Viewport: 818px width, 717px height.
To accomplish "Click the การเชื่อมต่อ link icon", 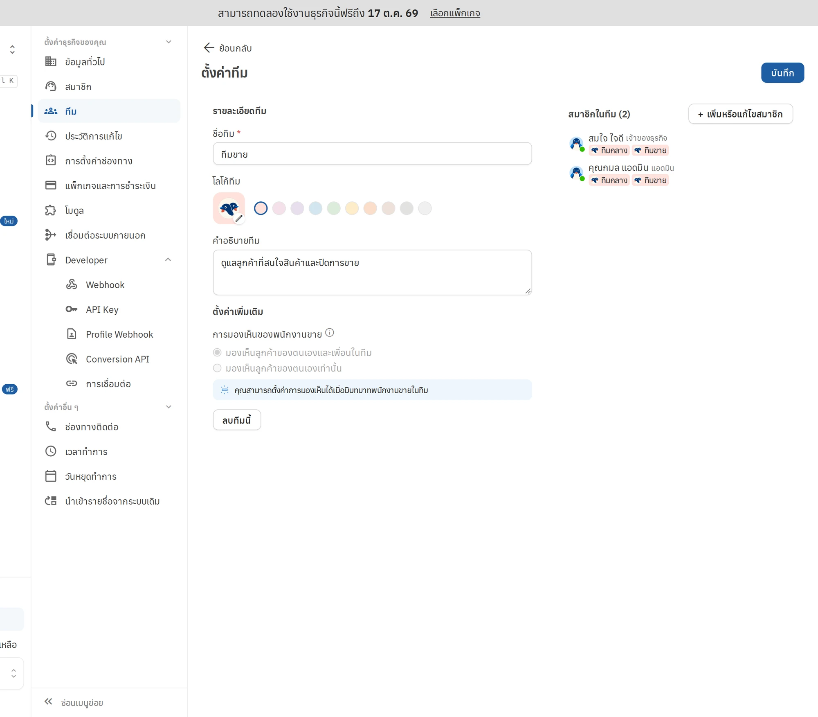I will tap(72, 383).
